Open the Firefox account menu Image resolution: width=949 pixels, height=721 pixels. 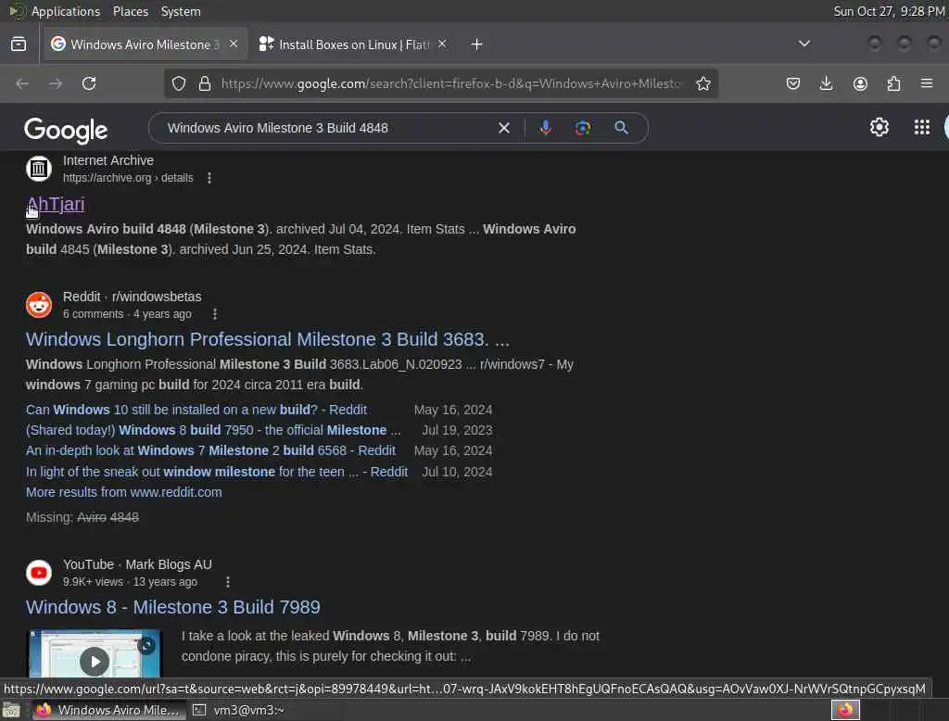click(x=860, y=83)
